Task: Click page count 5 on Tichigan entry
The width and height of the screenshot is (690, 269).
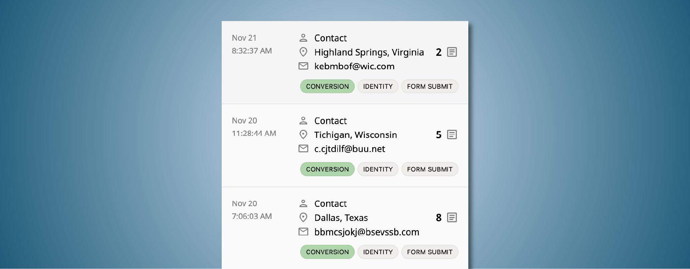Action: pos(438,135)
